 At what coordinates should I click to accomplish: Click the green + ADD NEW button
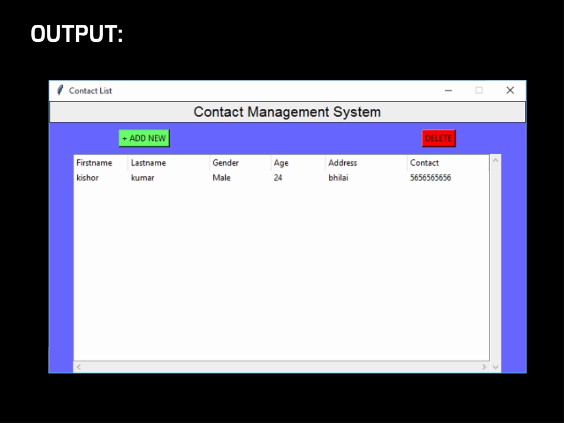point(144,138)
